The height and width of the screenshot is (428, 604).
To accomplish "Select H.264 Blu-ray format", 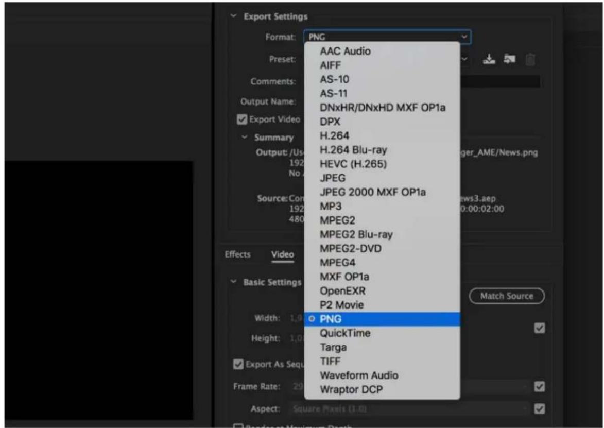I will coord(382,150).
